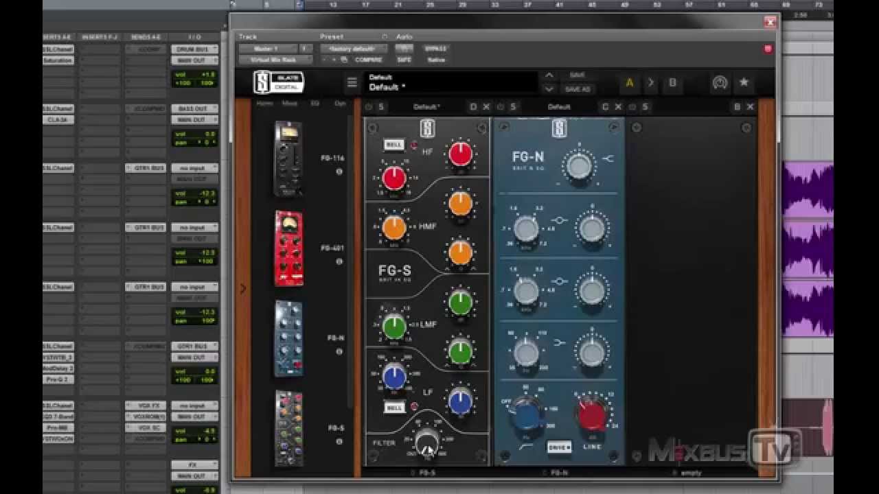This screenshot has width=879, height=494.
Task: Click the Native button in plugin header
Action: click(436, 60)
